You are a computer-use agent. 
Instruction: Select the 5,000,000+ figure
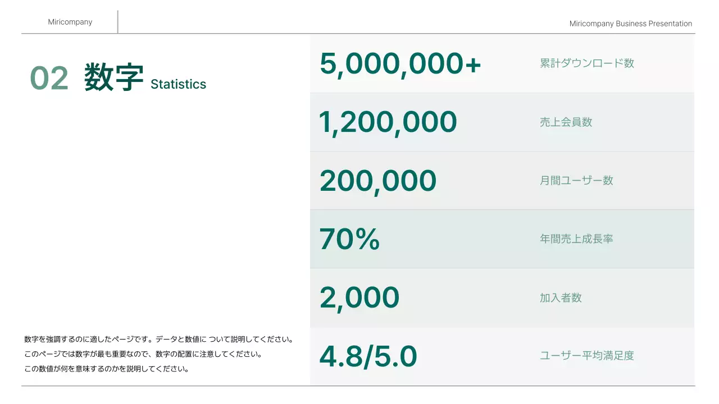coord(400,63)
